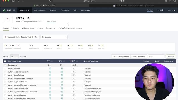Click the Intex.uz project logo thumbnail

click(x=8, y=19)
